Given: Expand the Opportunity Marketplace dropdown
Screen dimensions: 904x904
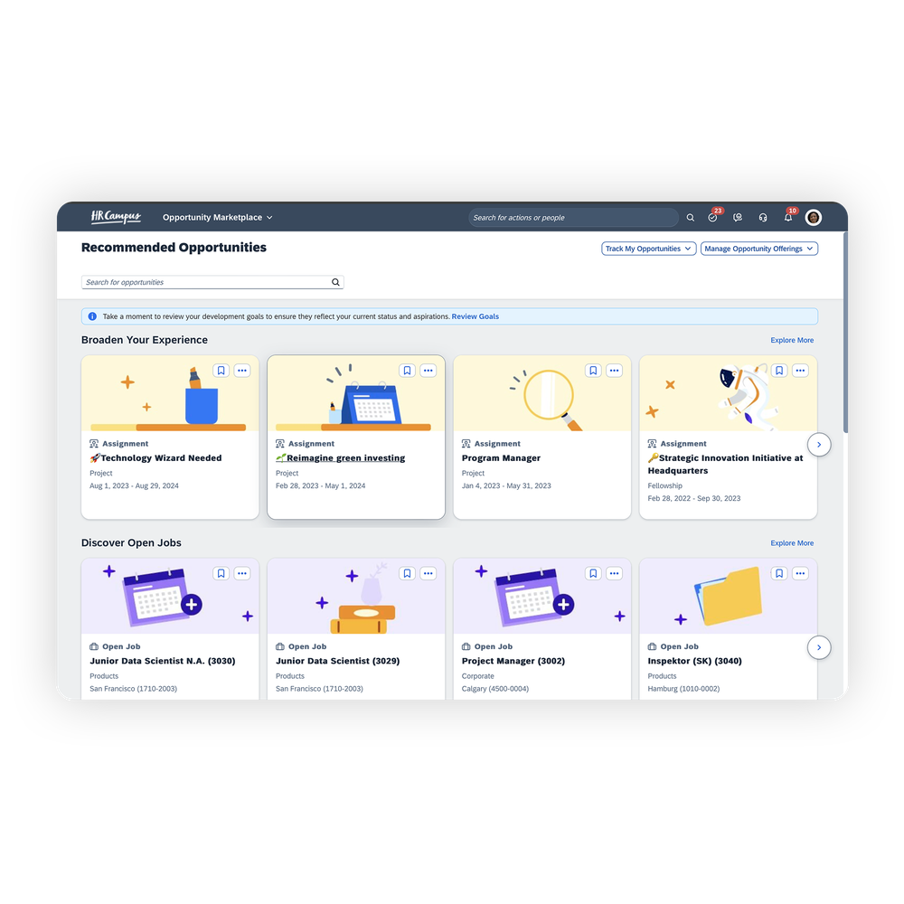Looking at the screenshot, I should pos(217,217).
